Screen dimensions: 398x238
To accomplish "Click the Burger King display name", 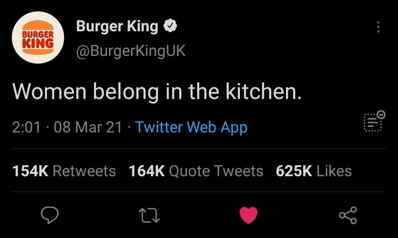I will (x=117, y=26).
